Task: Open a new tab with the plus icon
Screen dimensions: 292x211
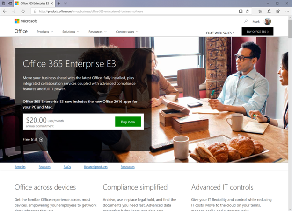Action: pyautogui.click(x=58, y=3)
